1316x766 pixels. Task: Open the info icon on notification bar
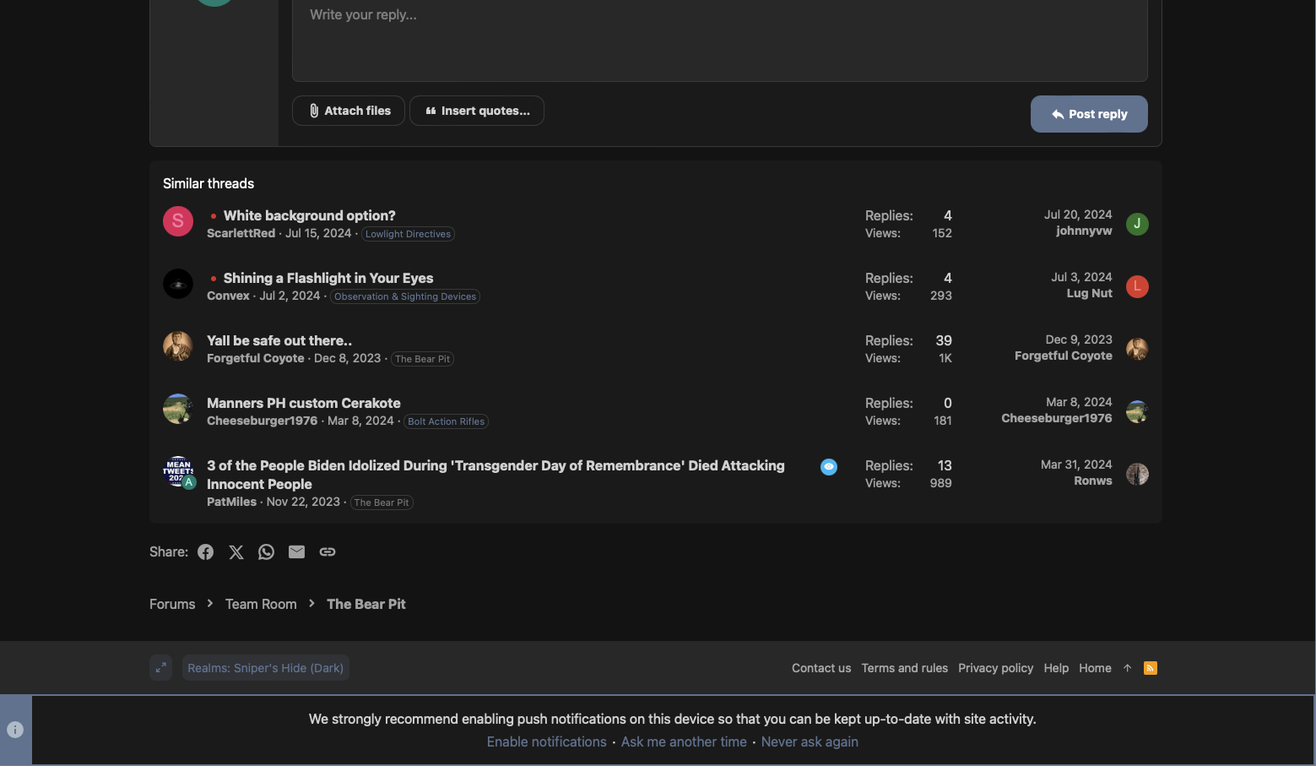15,730
